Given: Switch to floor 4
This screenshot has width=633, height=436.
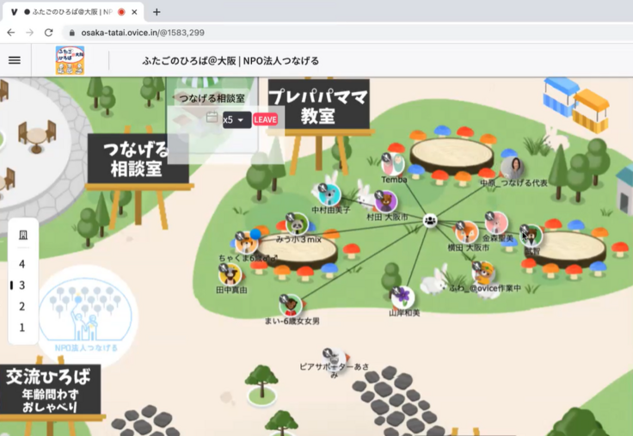Looking at the screenshot, I should click(22, 264).
